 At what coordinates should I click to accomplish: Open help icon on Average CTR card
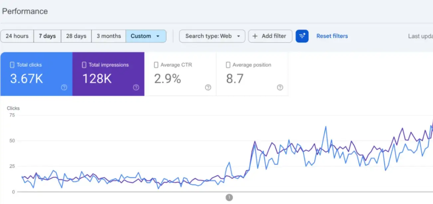tap(208, 87)
